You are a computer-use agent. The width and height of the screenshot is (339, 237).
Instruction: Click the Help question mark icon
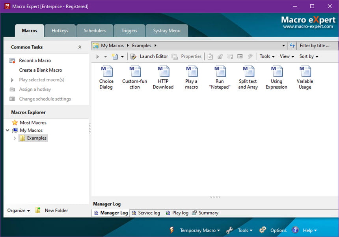coord(295,230)
